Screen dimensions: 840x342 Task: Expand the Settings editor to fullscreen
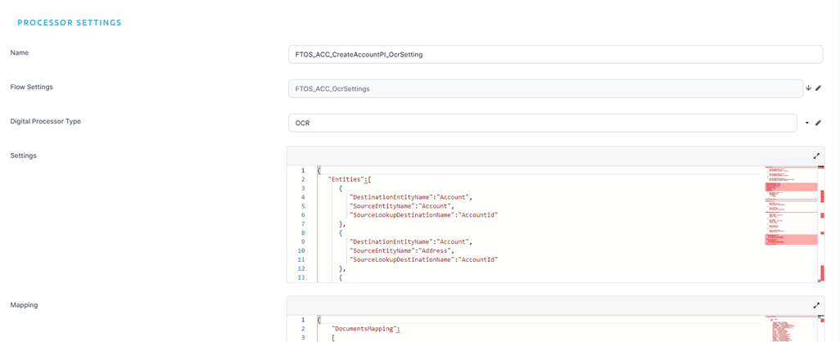[816, 155]
